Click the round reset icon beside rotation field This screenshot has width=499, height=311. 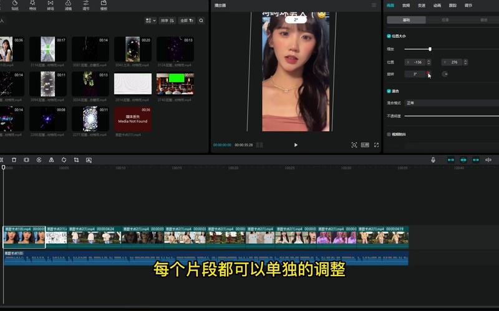click(445, 74)
